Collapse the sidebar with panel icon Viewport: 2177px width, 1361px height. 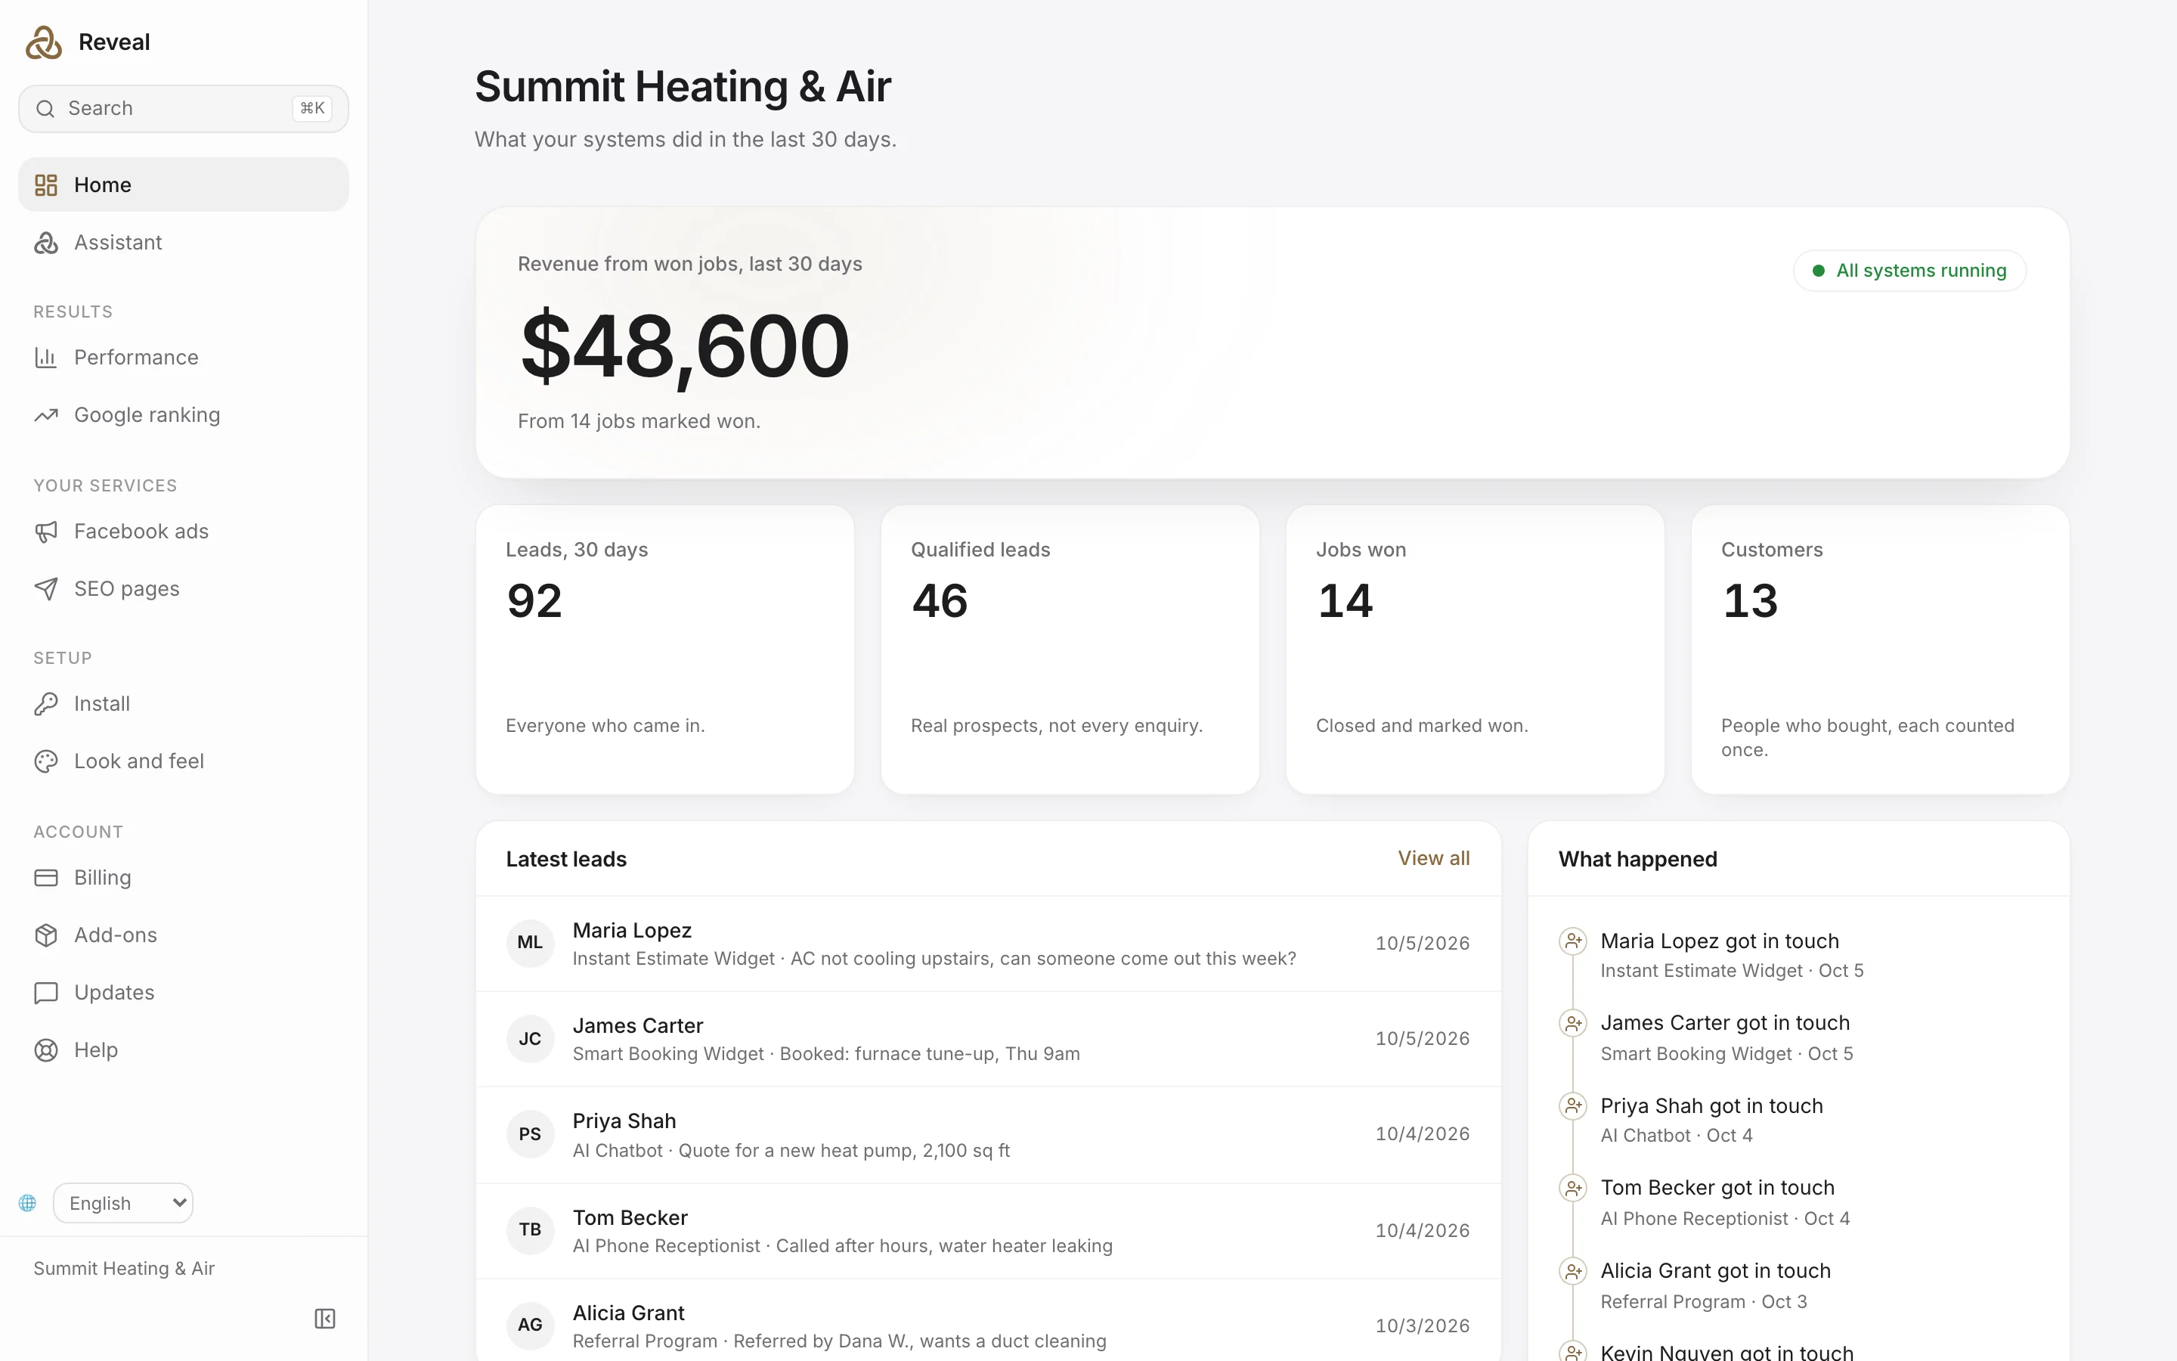coord(325,1319)
